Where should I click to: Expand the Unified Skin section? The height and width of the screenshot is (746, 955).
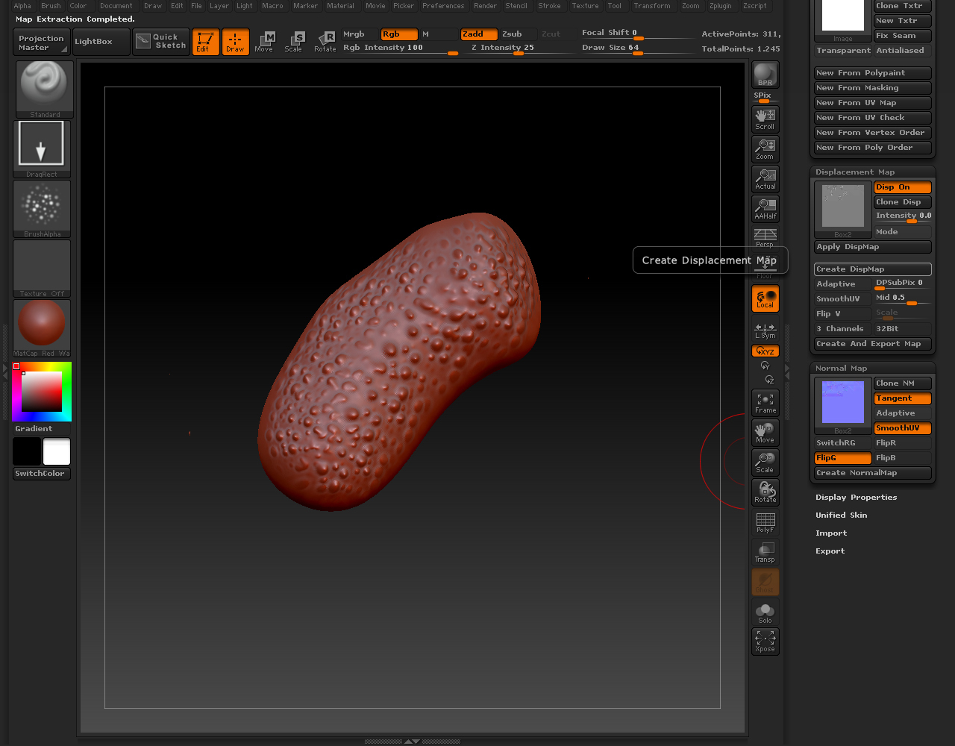point(841,515)
